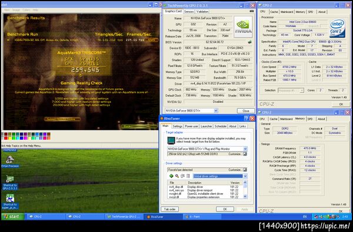Click the driver file list scroll-down arrow

(x=245, y=197)
